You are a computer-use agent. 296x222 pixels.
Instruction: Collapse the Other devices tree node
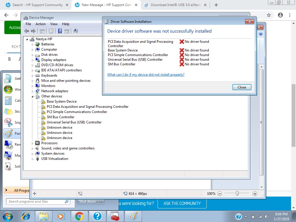coord(33,96)
